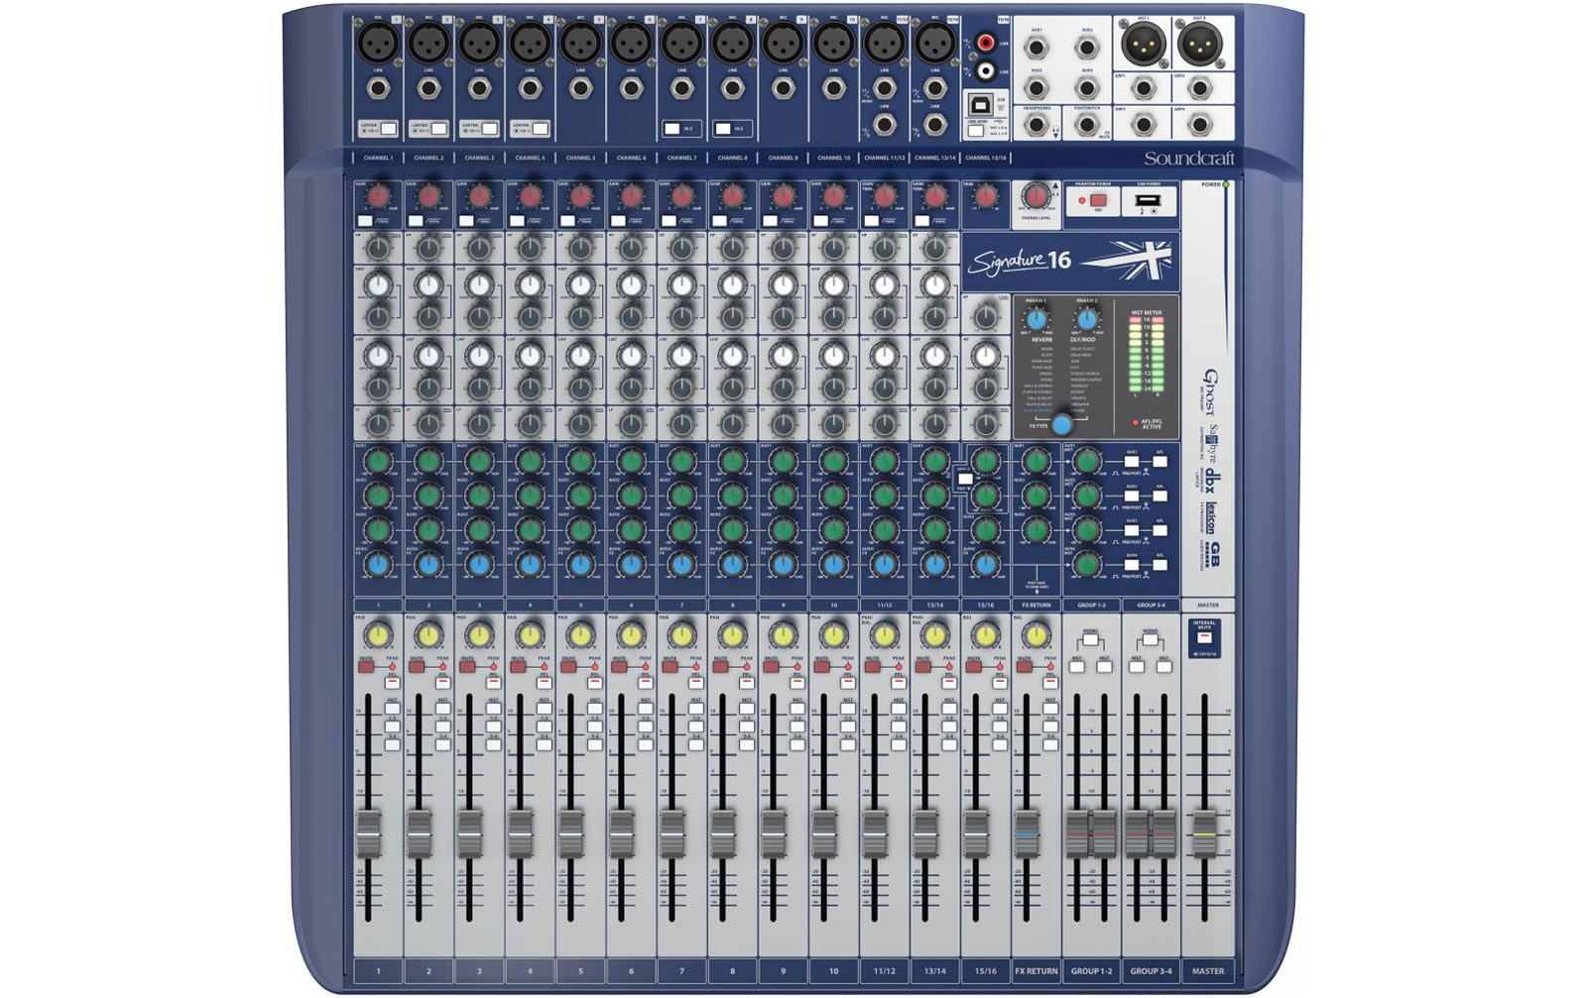Click the PARAM 2 DLY/MOD knob
Image resolution: width=1587 pixels, height=998 pixels.
(1087, 320)
